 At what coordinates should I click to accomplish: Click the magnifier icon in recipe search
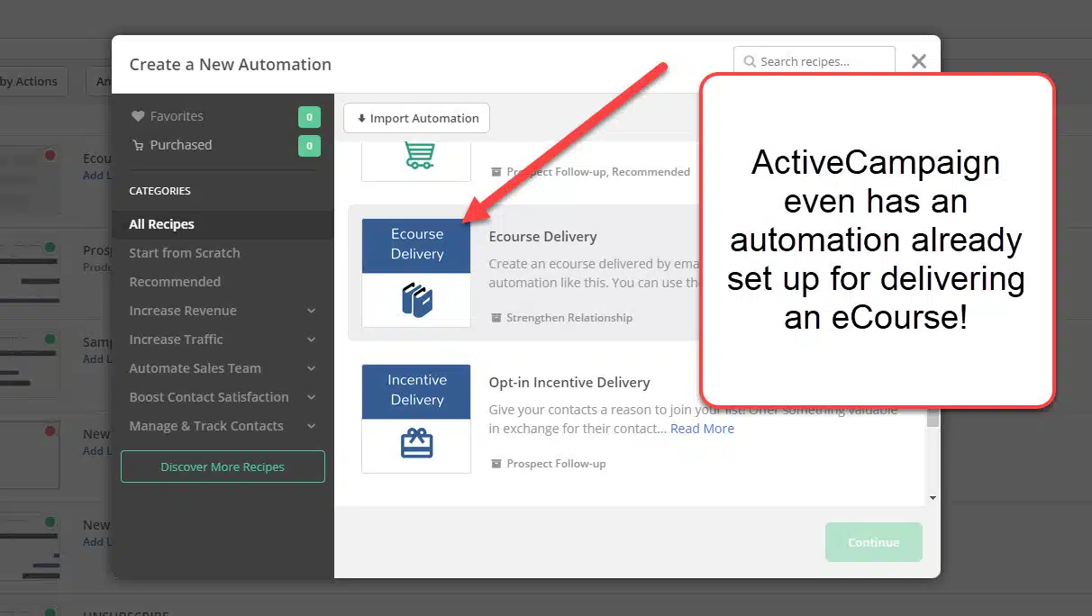pyautogui.click(x=750, y=62)
